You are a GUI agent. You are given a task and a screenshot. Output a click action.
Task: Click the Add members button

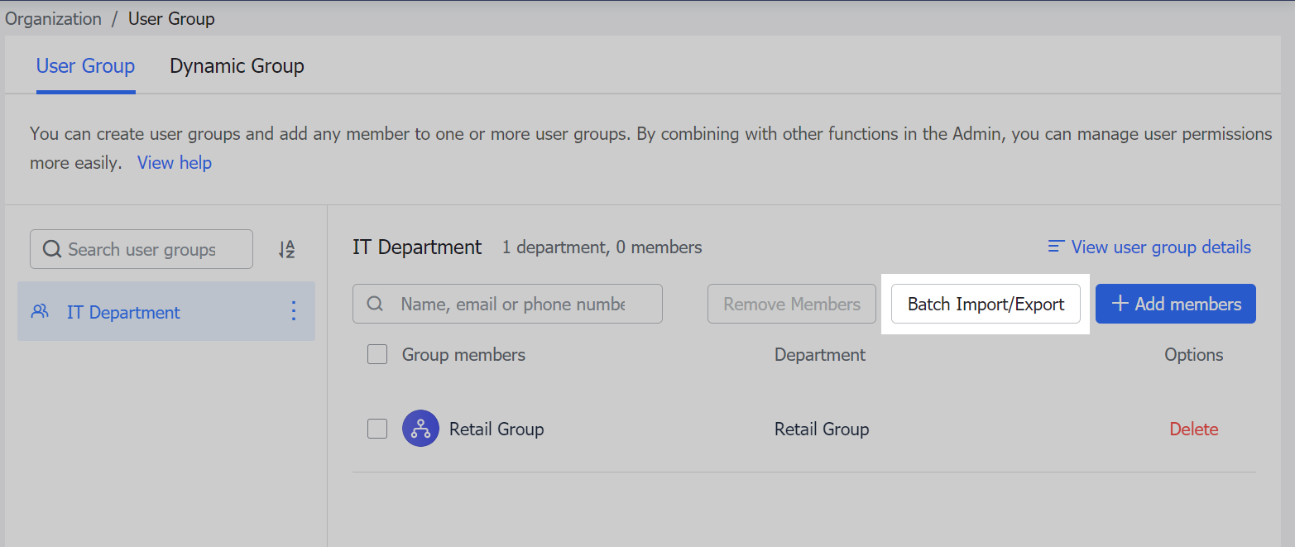pyautogui.click(x=1175, y=304)
